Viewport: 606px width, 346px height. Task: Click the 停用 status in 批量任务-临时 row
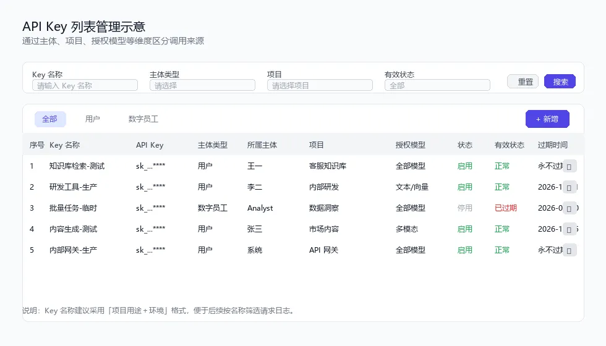(465, 208)
